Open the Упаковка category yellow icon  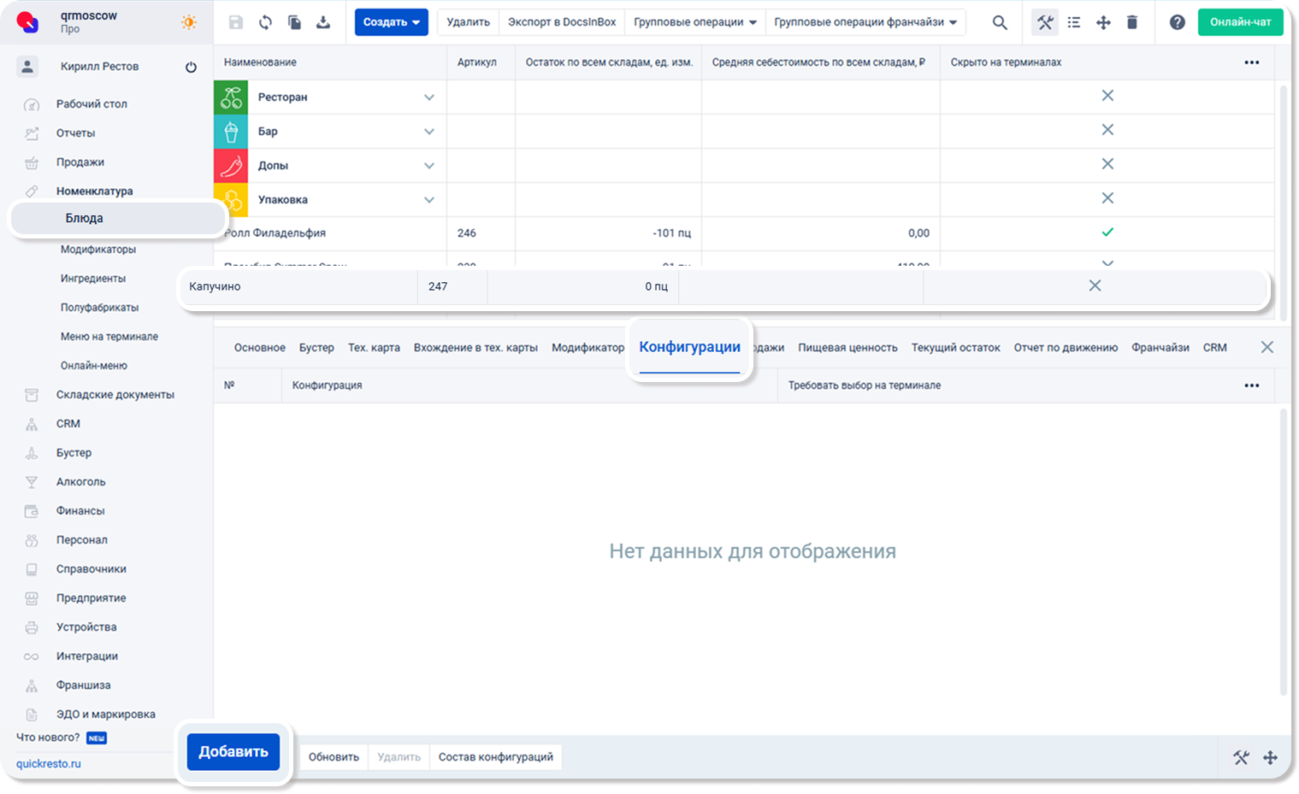(231, 200)
